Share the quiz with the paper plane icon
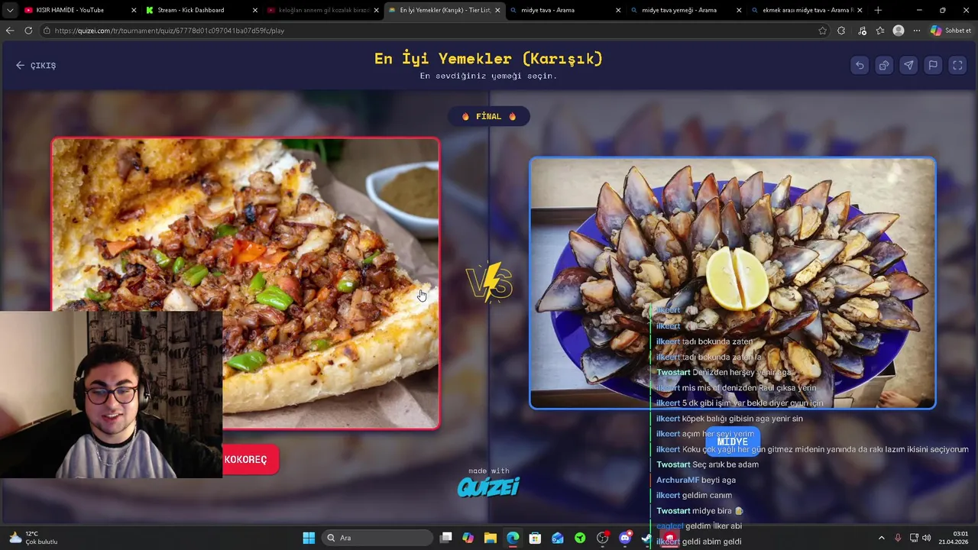The height and width of the screenshot is (550, 978). pyautogui.click(x=908, y=66)
